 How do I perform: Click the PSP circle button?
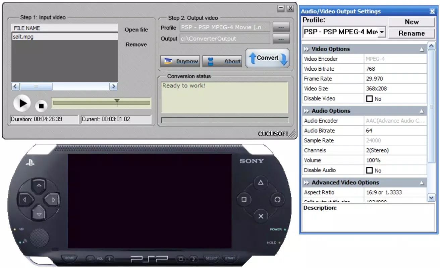277,199
